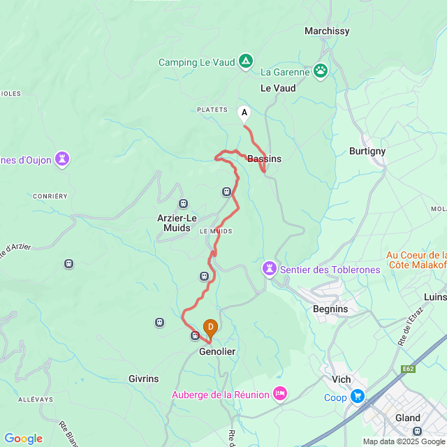Select the train station icon above Arzier-Le Muids
The image size is (447, 447).
(183, 203)
